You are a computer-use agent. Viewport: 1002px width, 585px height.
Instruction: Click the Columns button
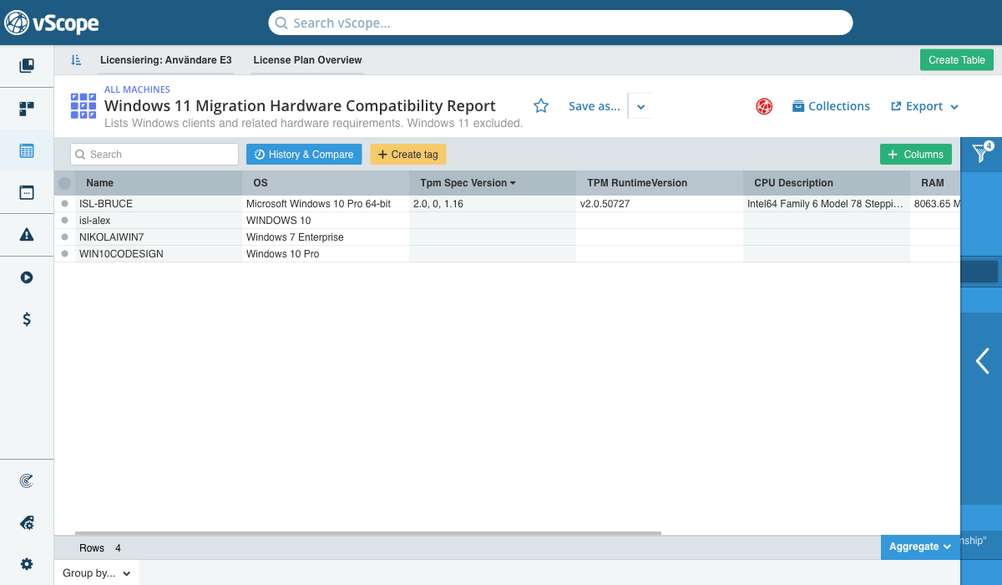(916, 155)
